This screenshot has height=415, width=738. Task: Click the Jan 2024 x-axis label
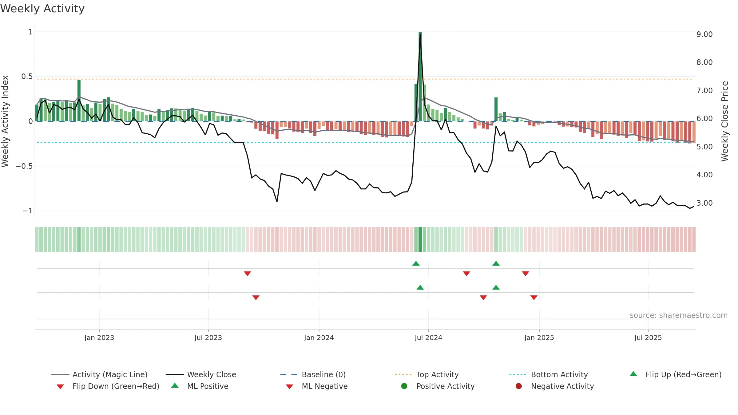pos(319,338)
